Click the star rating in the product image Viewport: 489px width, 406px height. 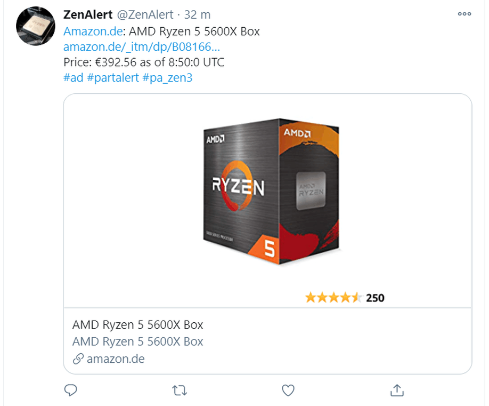(333, 298)
